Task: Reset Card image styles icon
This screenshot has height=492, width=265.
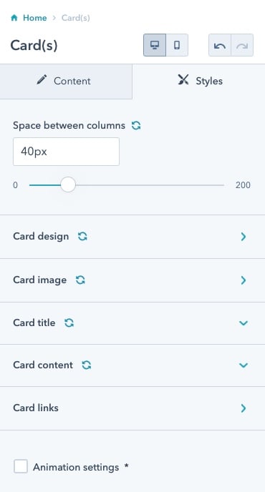Action: click(80, 280)
